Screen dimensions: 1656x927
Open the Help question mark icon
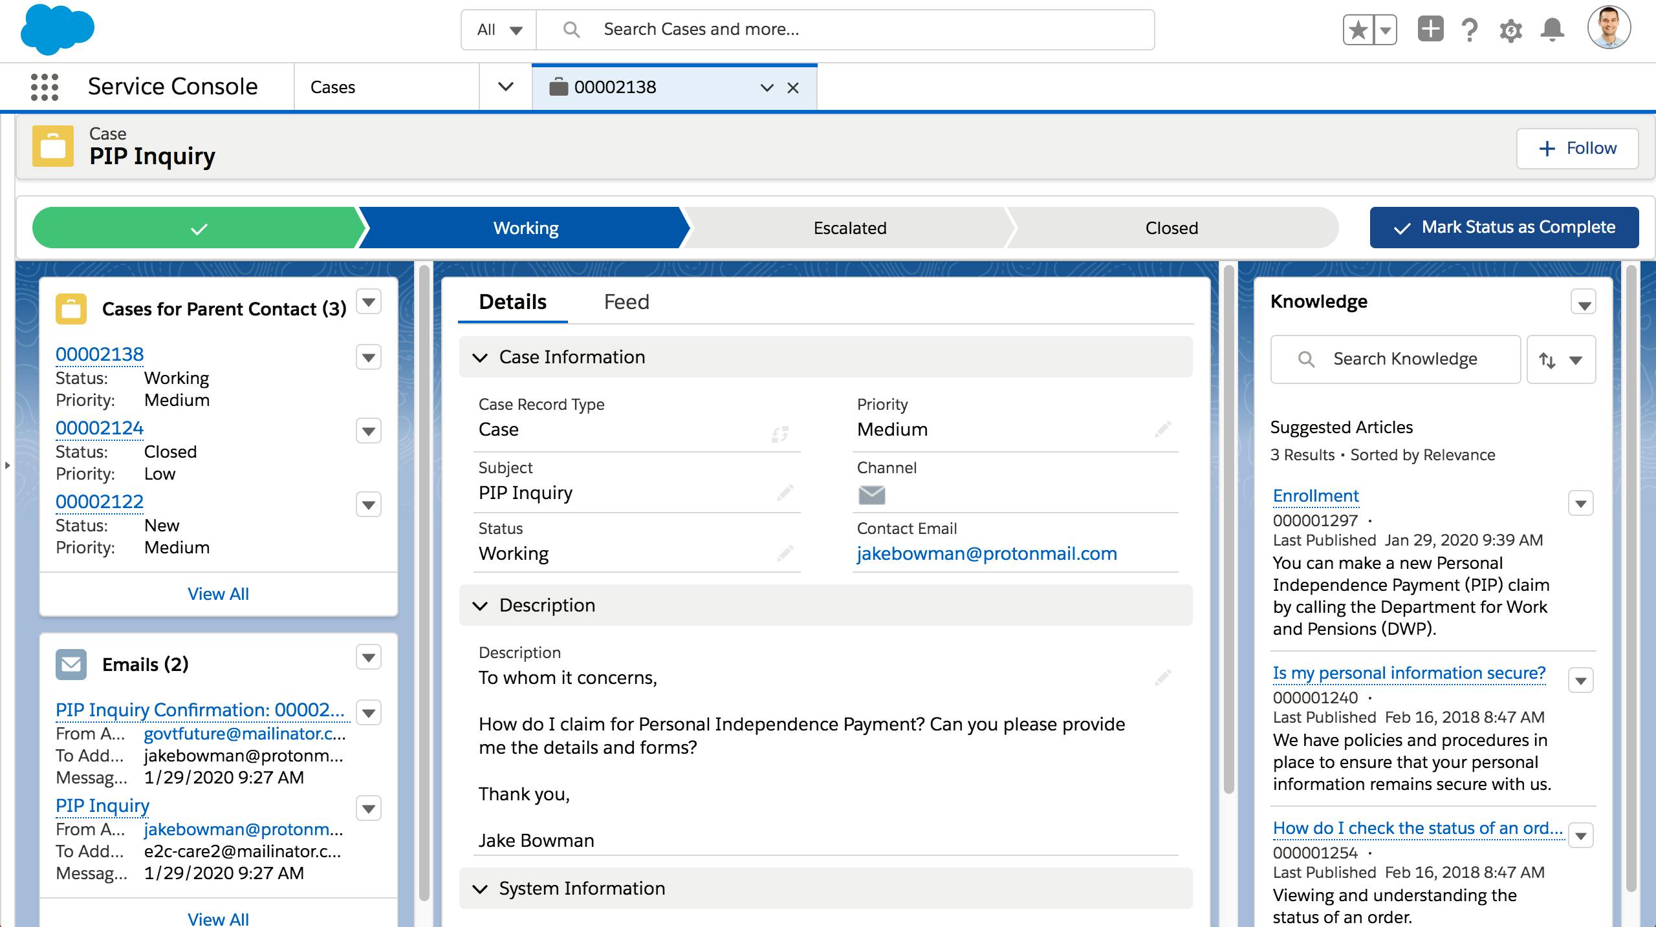1470,30
